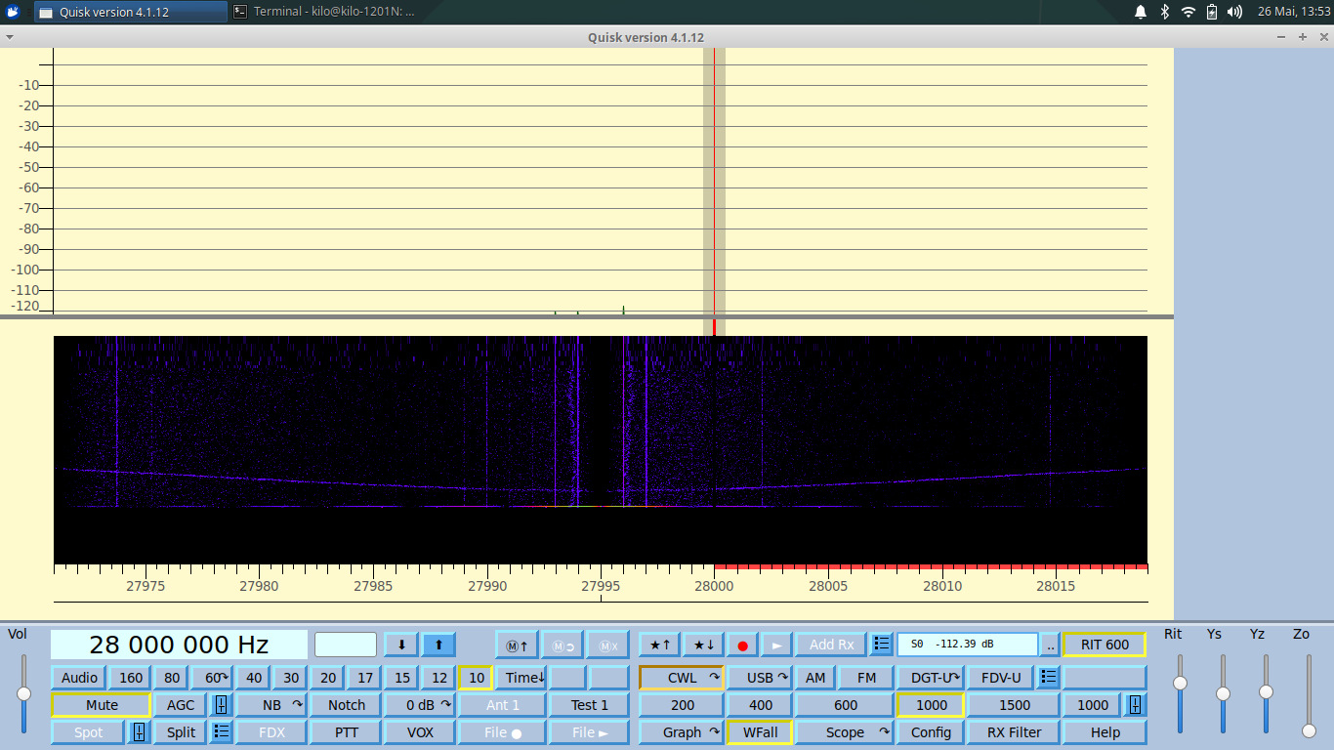Image resolution: width=1334 pixels, height=750 pixels.
Task: Cycle the 0 dB attenuation option
Action: click(421, 705)
